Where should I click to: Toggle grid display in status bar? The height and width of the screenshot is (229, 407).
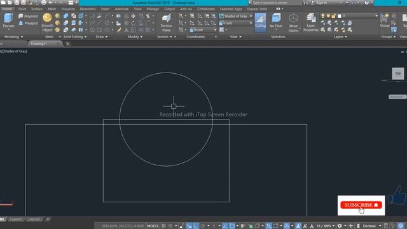coord(164,226)
